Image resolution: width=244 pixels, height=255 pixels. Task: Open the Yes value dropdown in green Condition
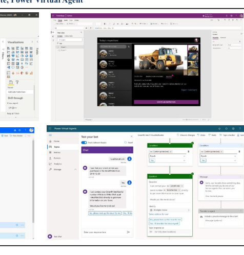[x=168, y=160]
